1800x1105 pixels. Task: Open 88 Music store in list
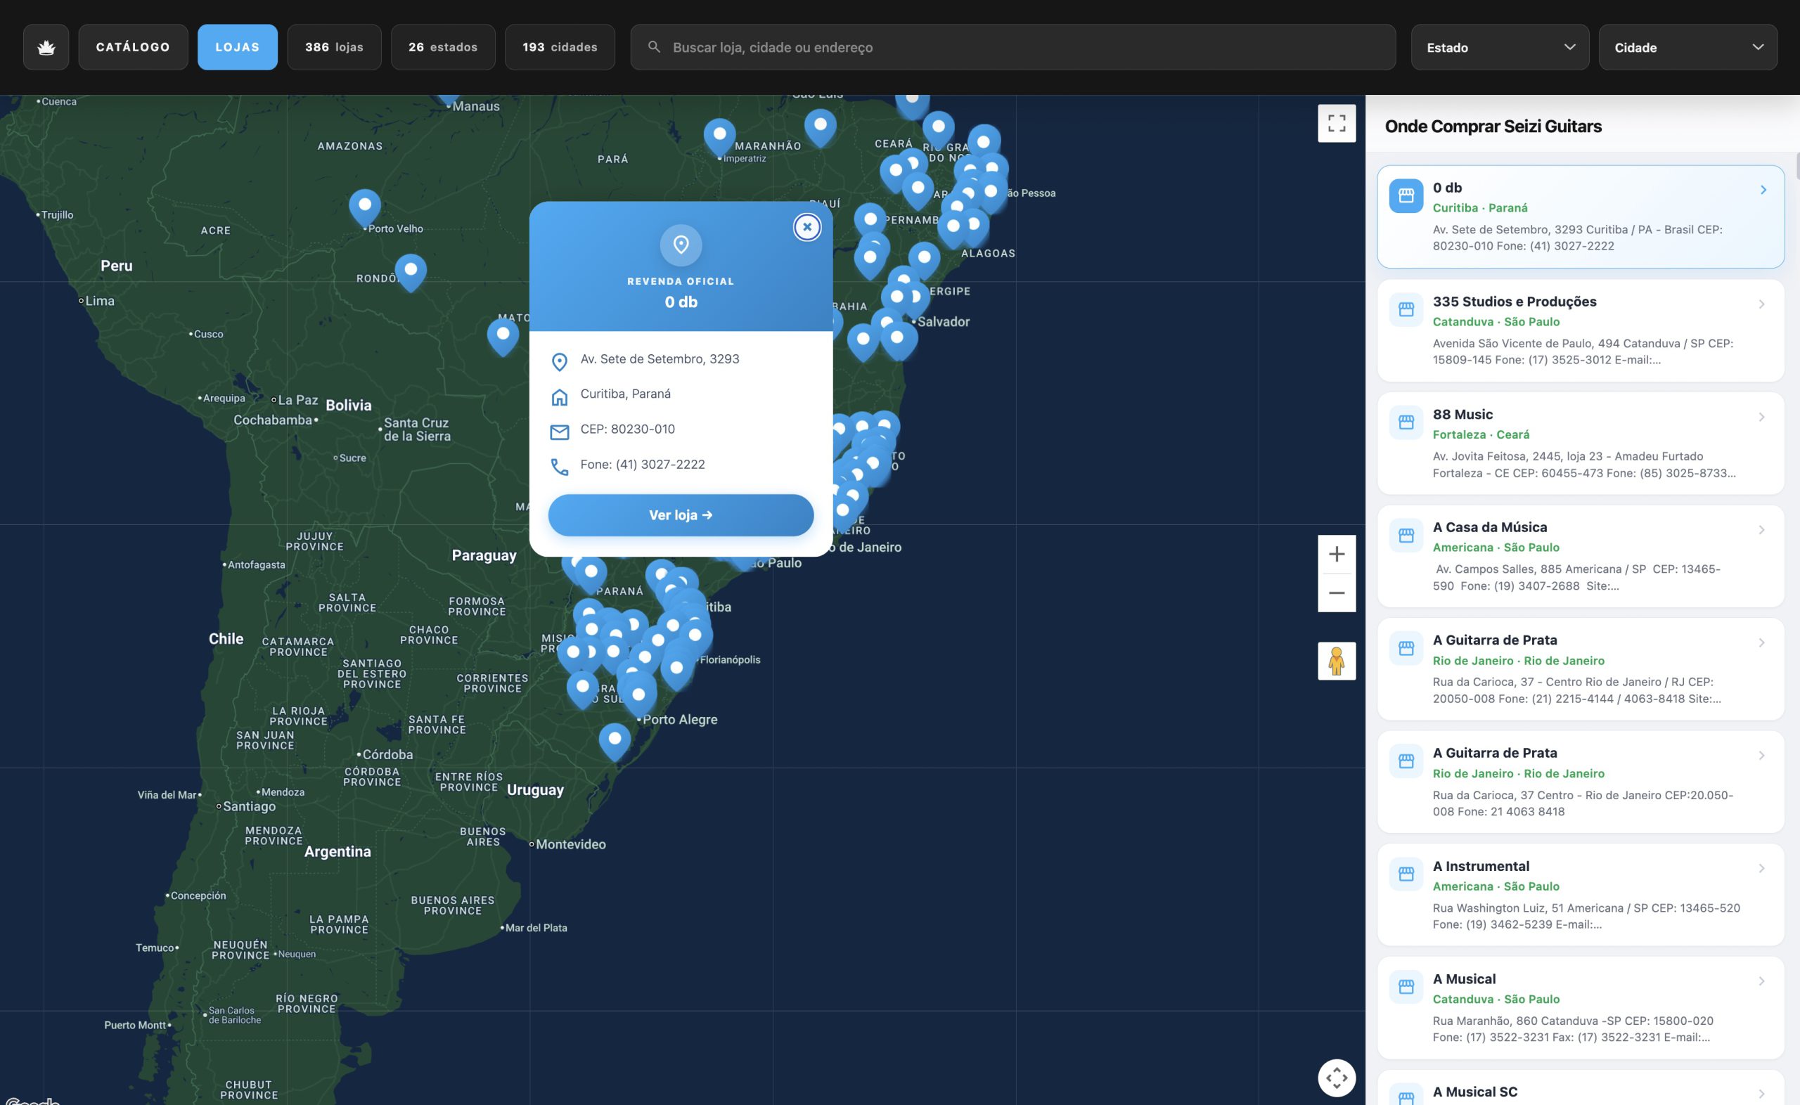click(x=1580, y=443)
